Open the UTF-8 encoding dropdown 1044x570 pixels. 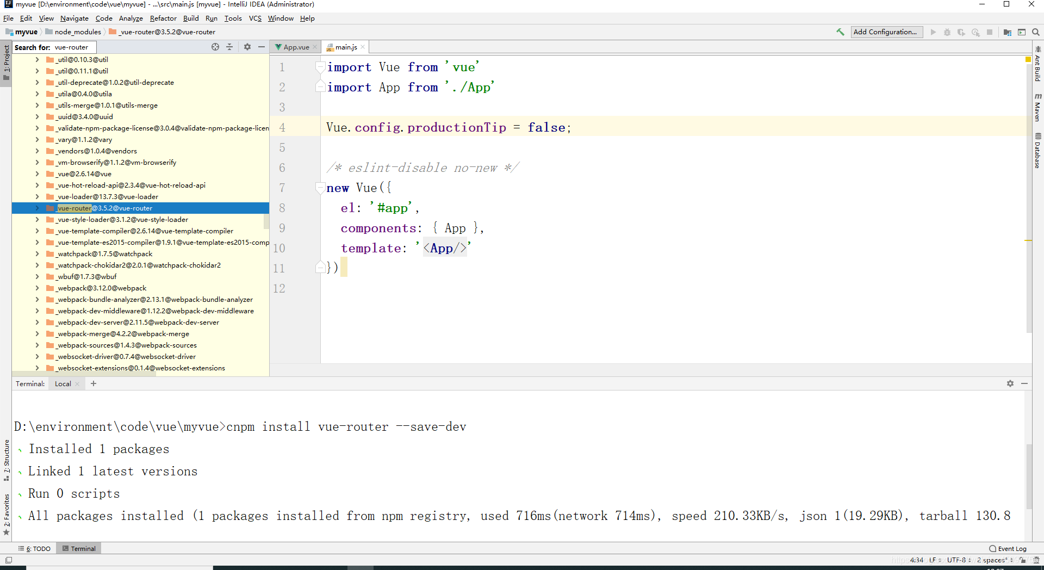click(959, 560)
